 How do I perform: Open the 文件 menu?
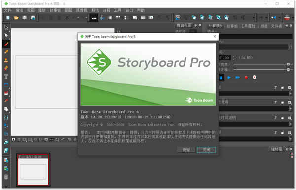(x=8, y=10)
